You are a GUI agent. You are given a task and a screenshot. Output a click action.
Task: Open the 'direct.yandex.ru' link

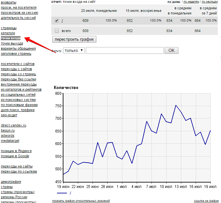pos(13,125)
